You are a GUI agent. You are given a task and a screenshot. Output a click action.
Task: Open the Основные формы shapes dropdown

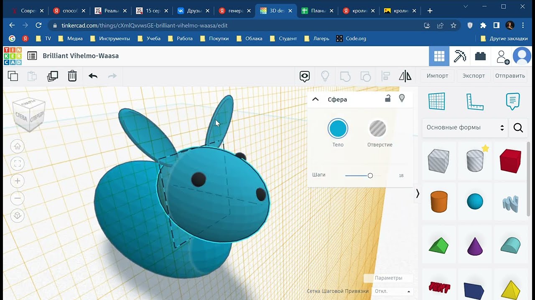[465, 127]
